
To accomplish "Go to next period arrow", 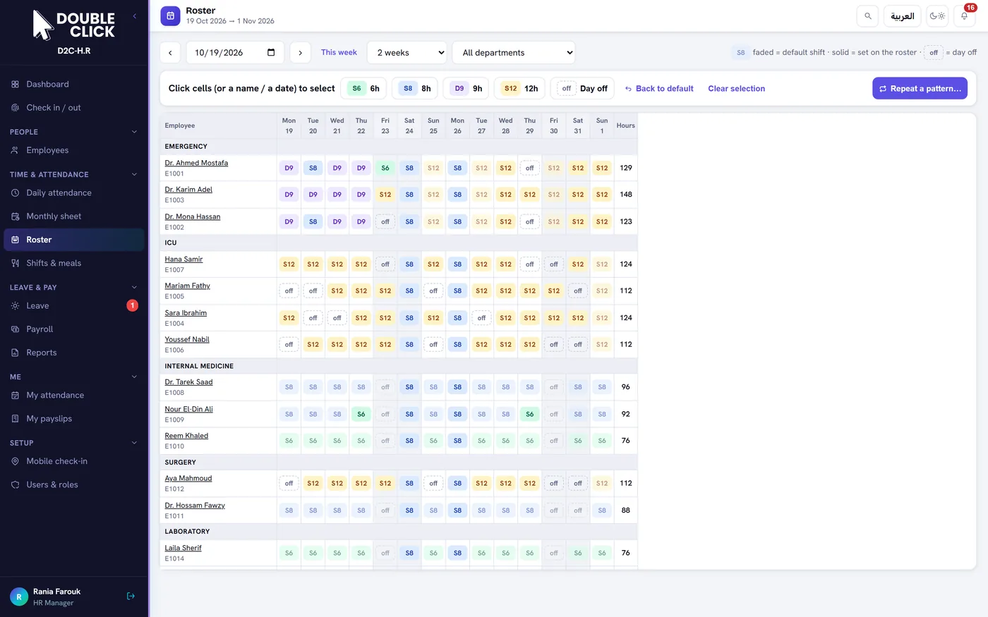I will pyautogui.click(x=300, y=53).
